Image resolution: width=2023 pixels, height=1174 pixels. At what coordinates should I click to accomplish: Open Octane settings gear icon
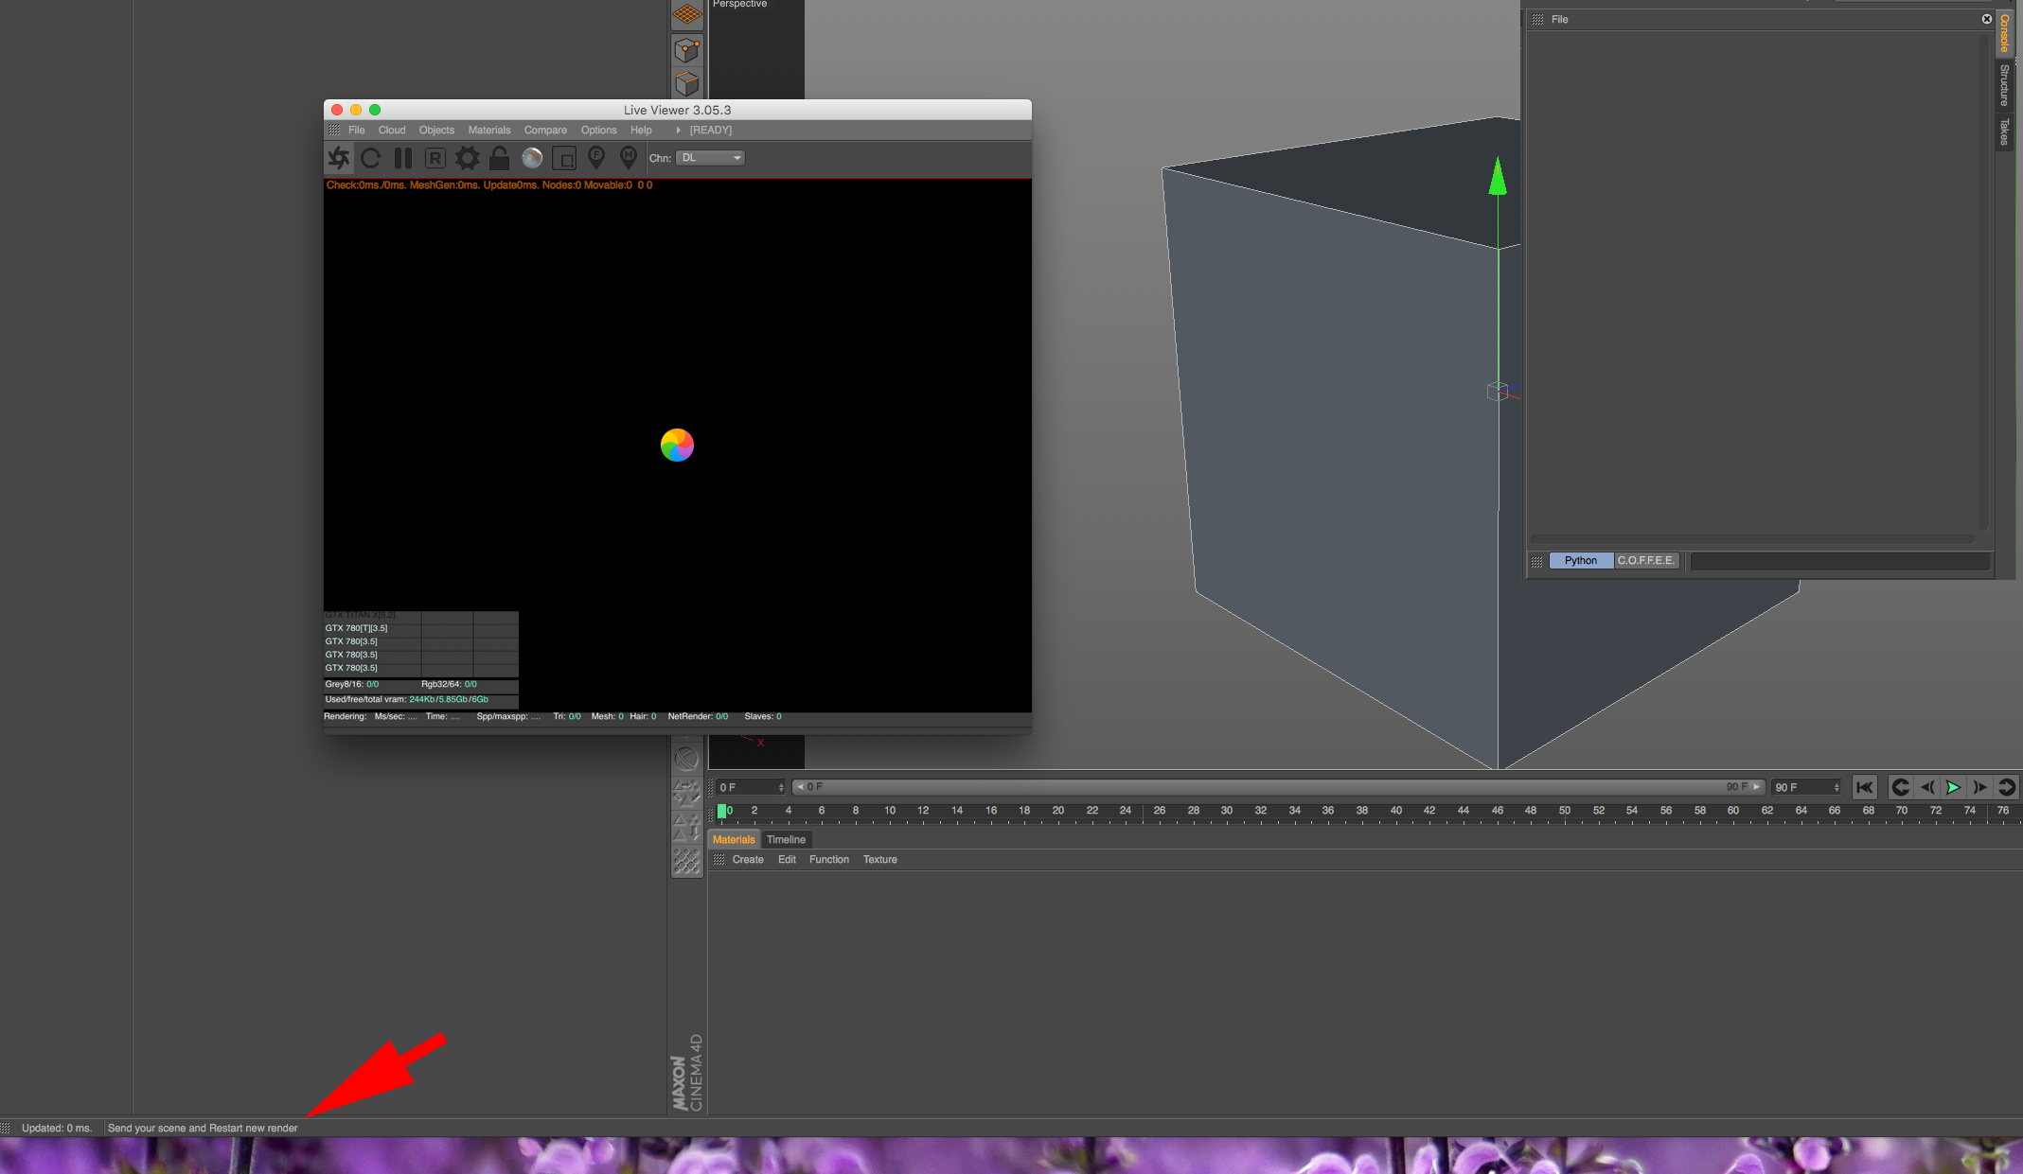click(x=468, y=158)
